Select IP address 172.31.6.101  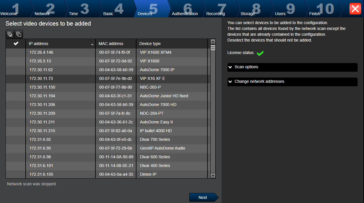click(41, 166)
